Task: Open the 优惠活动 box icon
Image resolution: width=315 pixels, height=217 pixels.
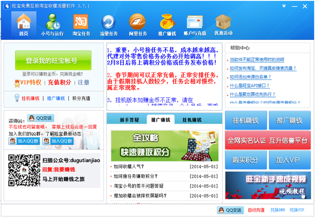Action: coord(223,24)
